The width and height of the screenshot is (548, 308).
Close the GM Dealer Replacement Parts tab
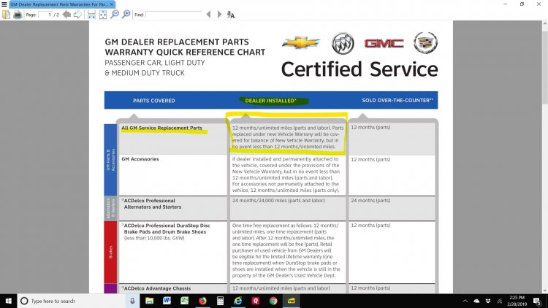(112, 4)
